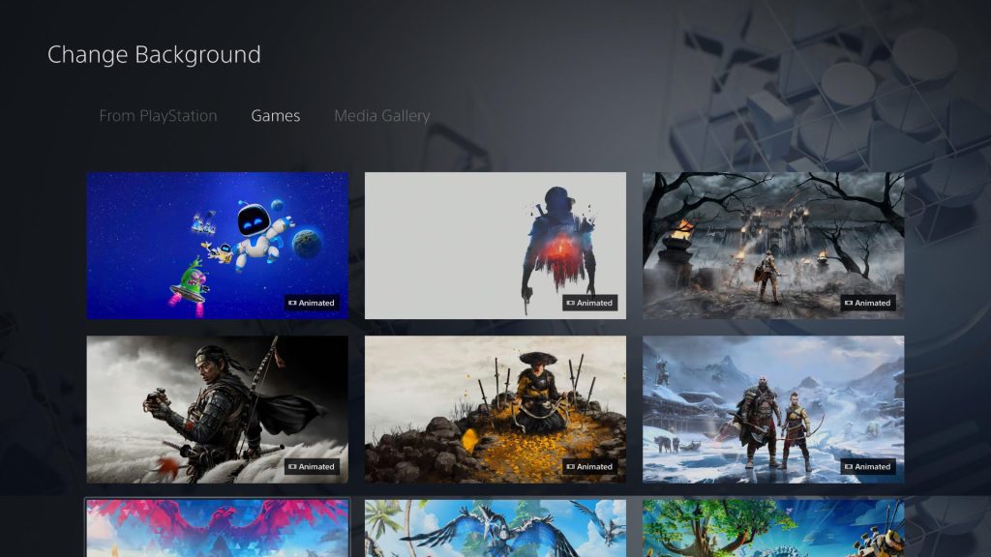Viewport: 991px width, 557px height.
Task: Choose the blue mechanical bird tropical background
Action: pos(495,528)
